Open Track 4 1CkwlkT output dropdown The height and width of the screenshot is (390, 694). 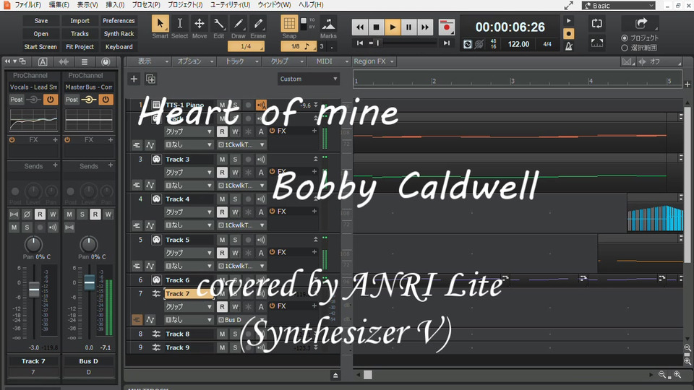(x=241, y=225)
